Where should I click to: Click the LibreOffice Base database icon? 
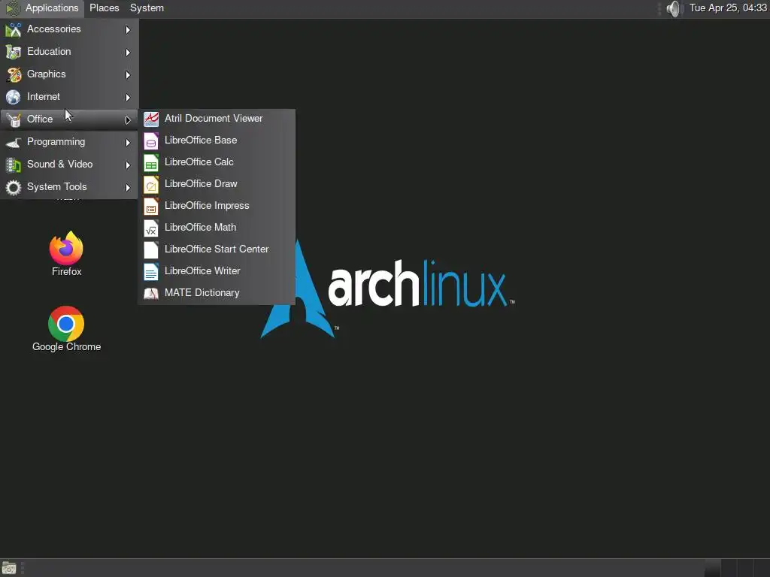[150, 140]
